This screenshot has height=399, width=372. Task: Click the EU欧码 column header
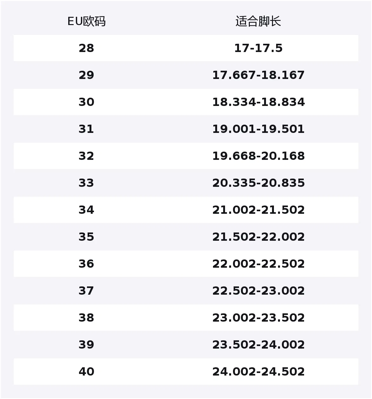86,22
